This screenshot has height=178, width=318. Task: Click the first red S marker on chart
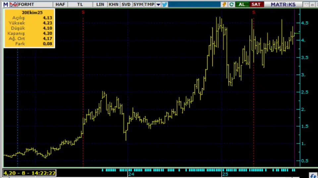83,12
